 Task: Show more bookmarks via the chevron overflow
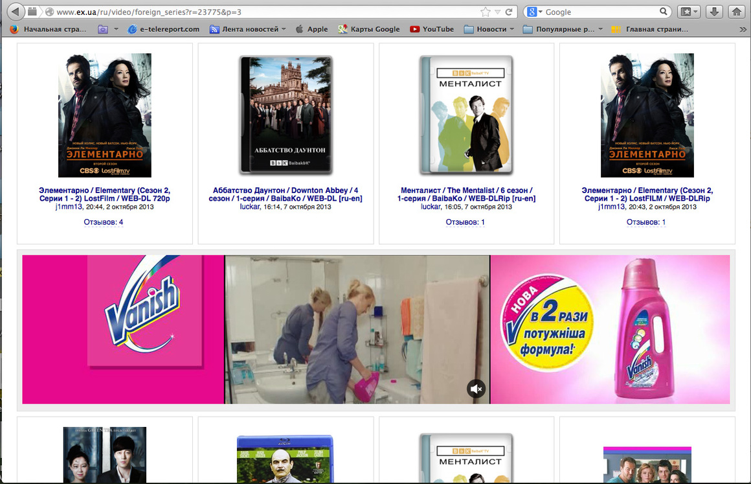point(743,30)
